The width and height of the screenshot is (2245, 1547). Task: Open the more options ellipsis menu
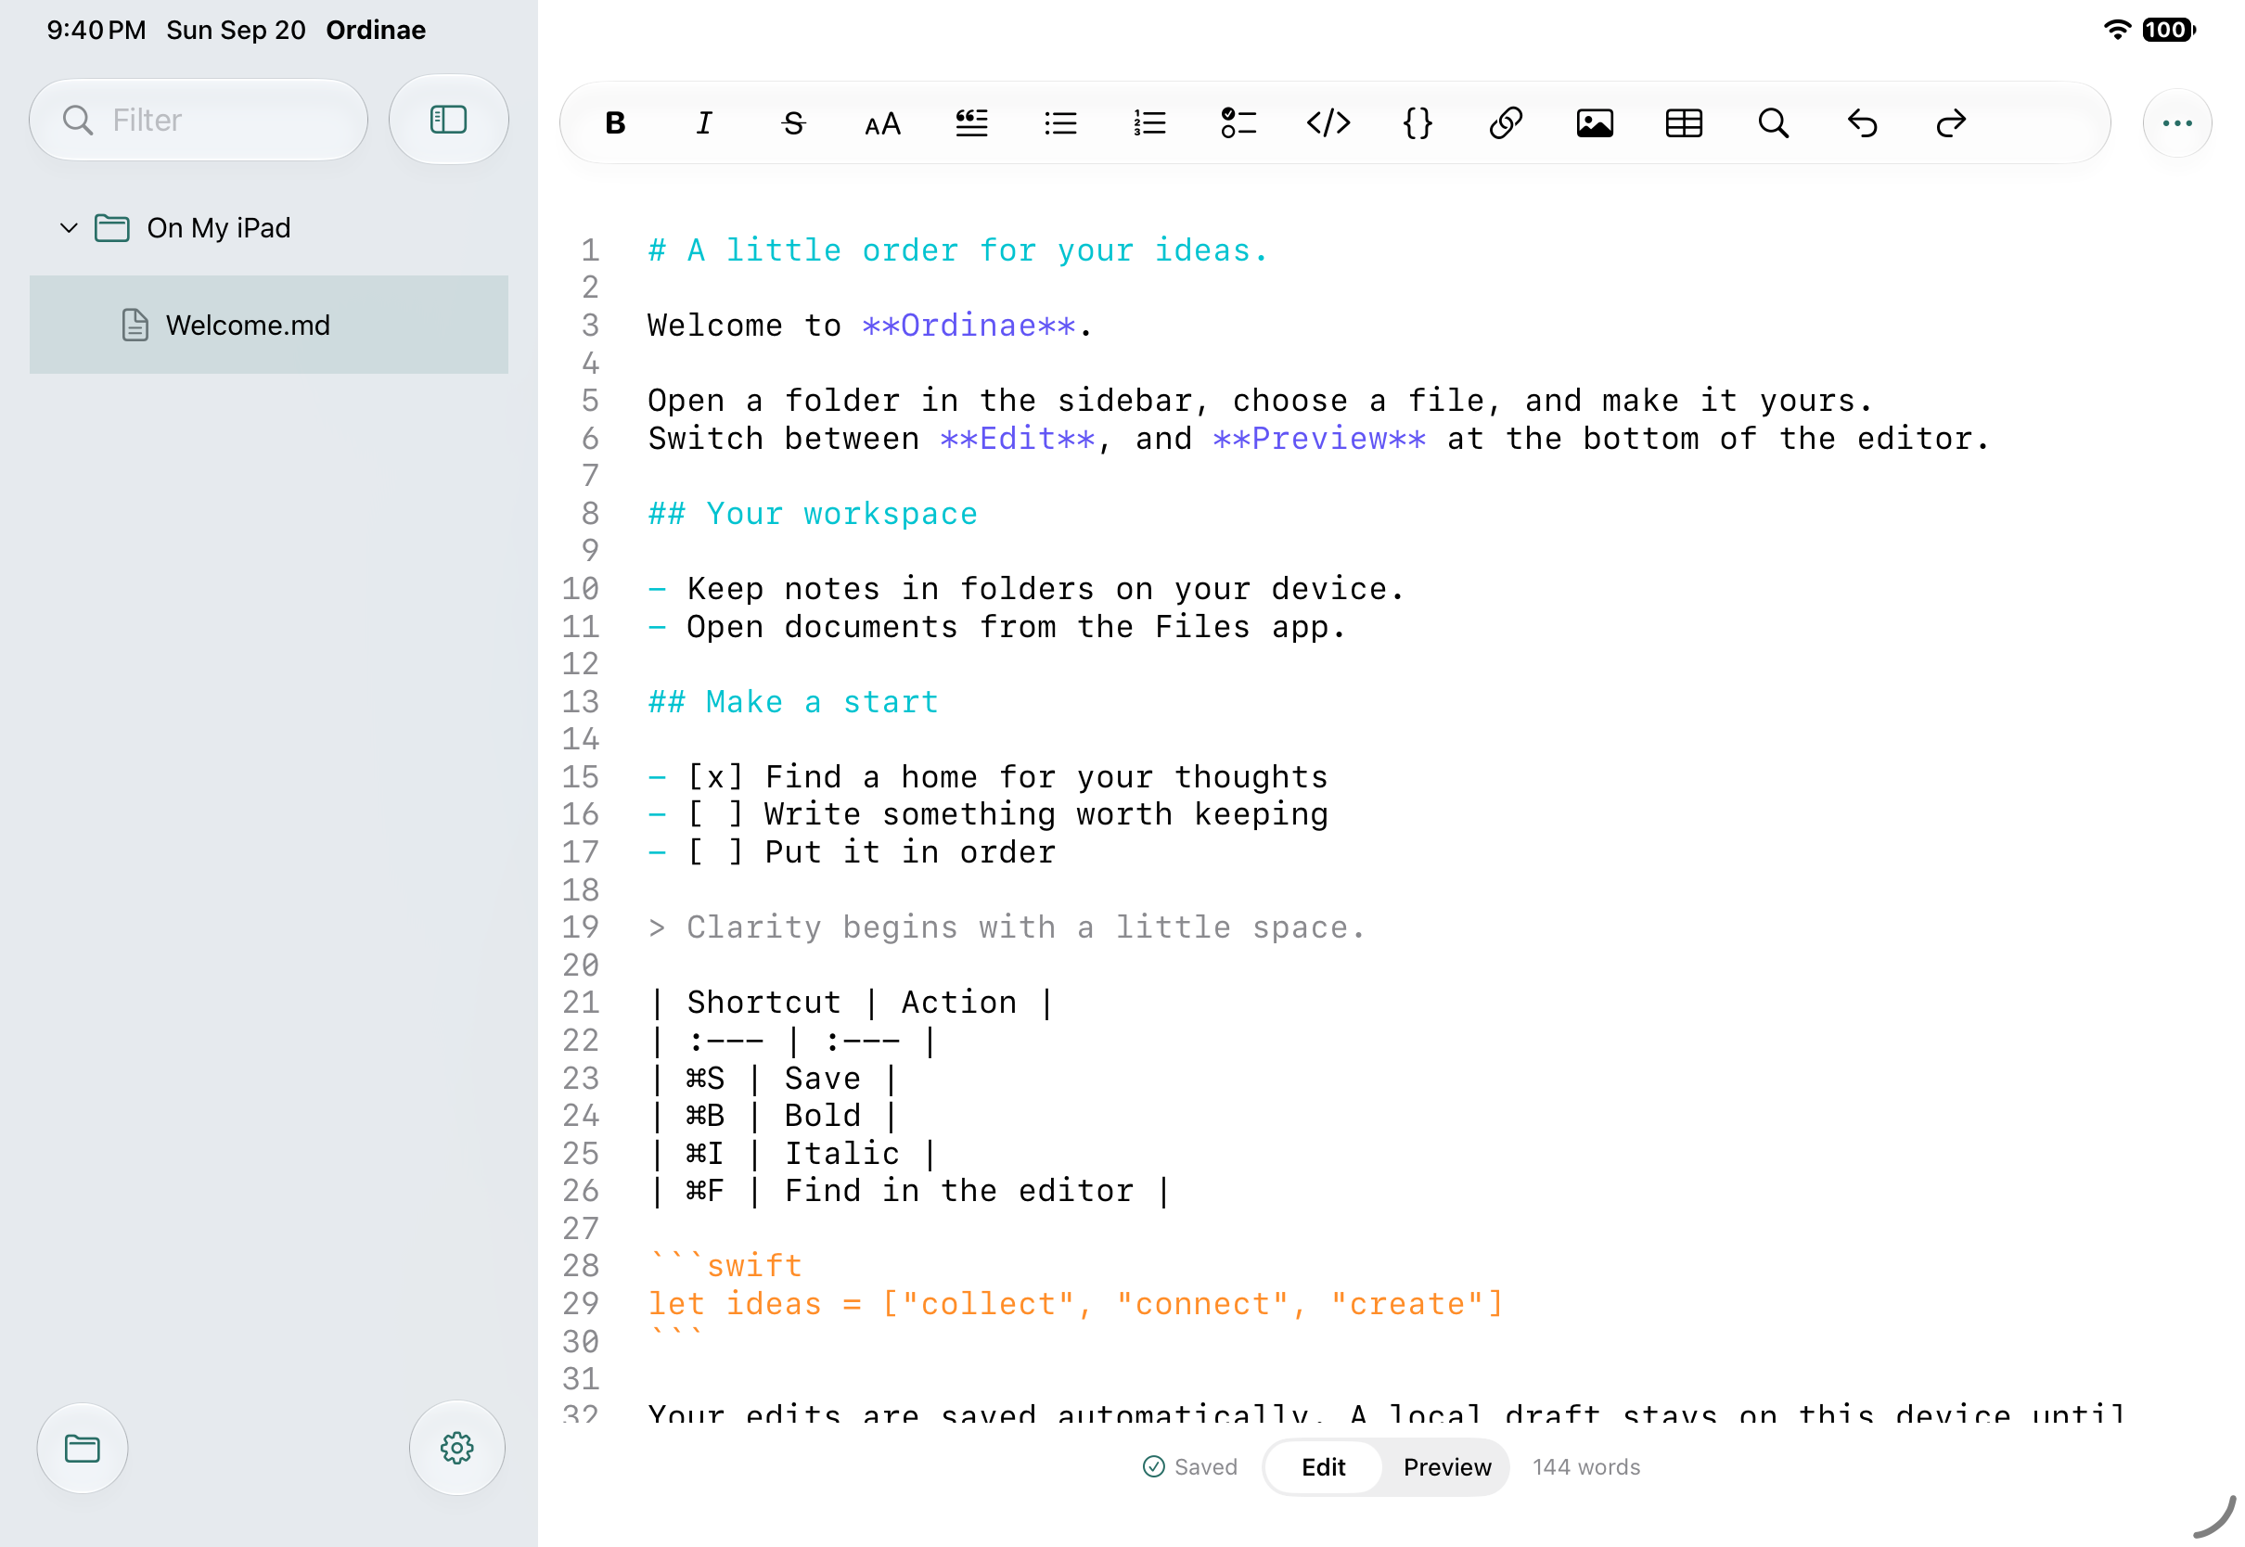(2177, 123)
